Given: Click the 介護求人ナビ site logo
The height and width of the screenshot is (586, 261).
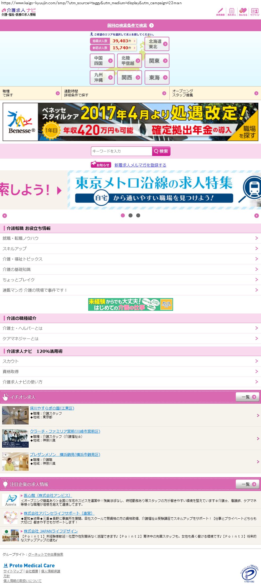Looking at the screenshot, I should [19, 12].
